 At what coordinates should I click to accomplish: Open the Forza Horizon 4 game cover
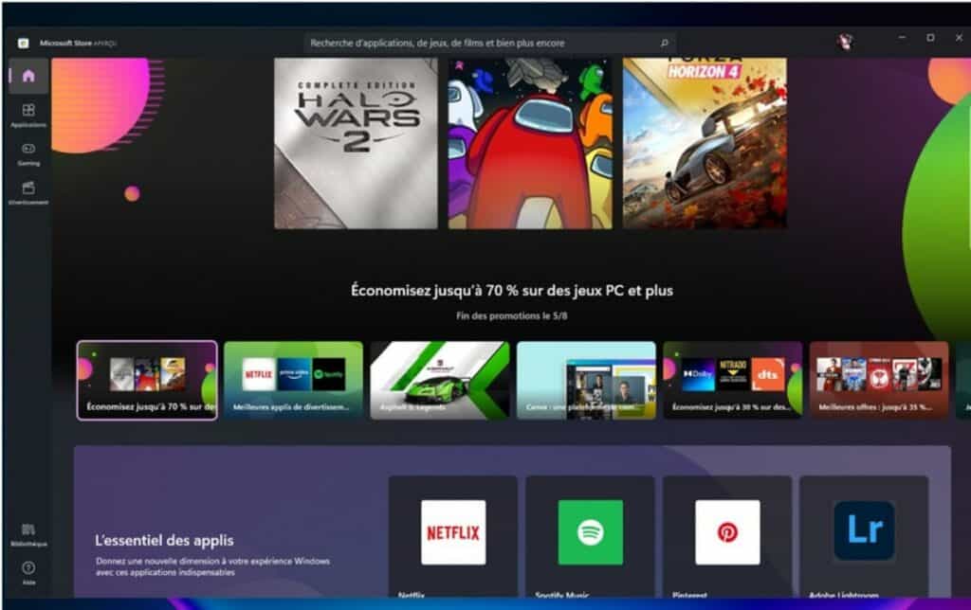[x=705, y=144]
